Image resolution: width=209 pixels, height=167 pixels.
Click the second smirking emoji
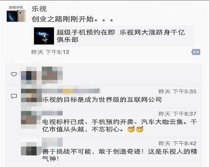click(x=140, y=129)
